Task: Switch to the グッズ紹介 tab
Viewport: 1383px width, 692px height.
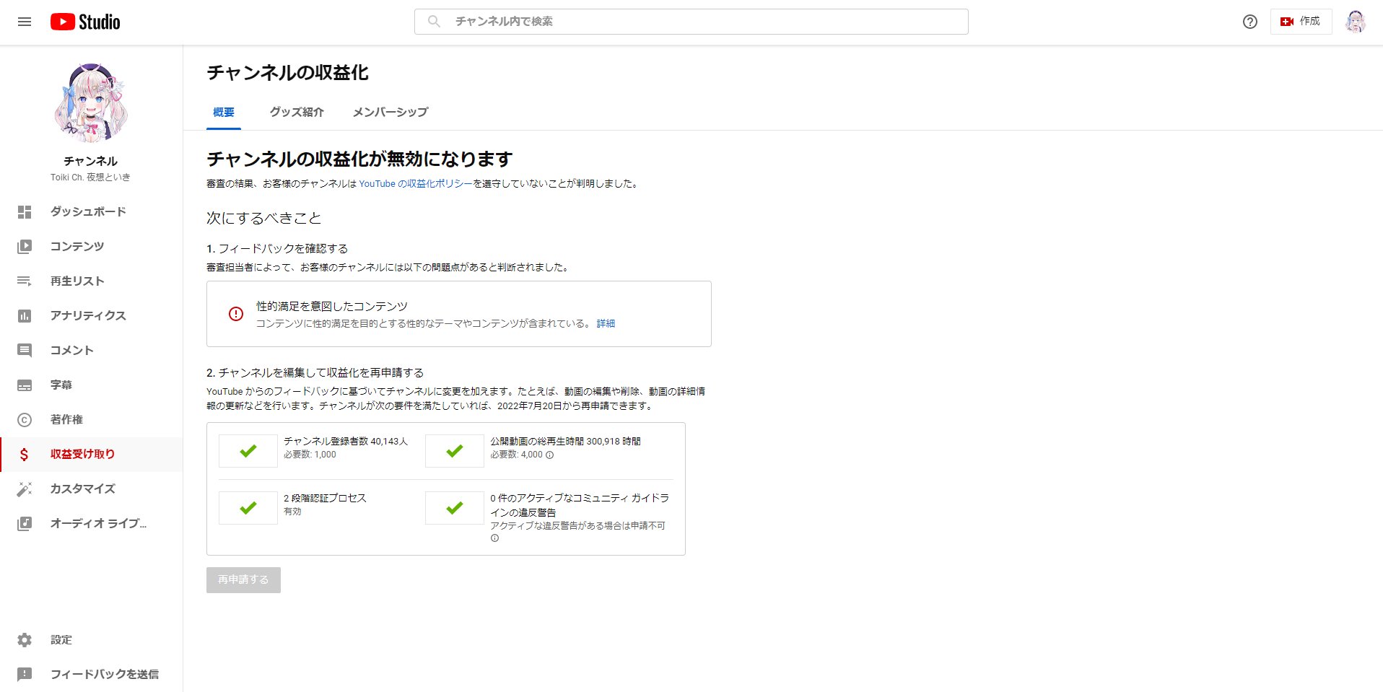Action: click(x=297, y=113)
